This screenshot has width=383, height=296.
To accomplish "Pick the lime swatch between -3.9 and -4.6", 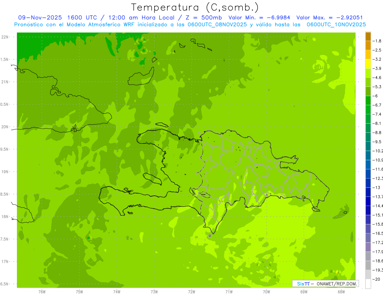I will tap(368, 73).
